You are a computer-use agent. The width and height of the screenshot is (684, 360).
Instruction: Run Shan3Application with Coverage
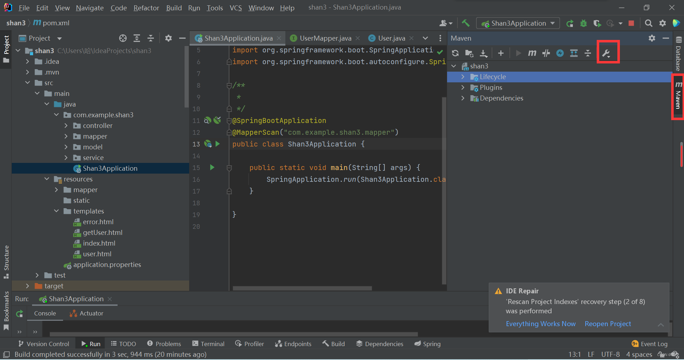[x=597, y=24]
